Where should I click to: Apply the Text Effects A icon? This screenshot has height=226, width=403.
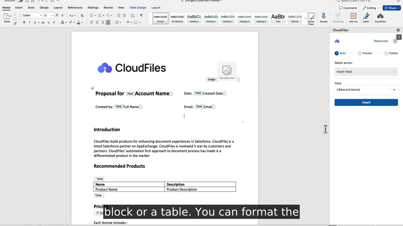pyautogui.click(x=62, y=22)
